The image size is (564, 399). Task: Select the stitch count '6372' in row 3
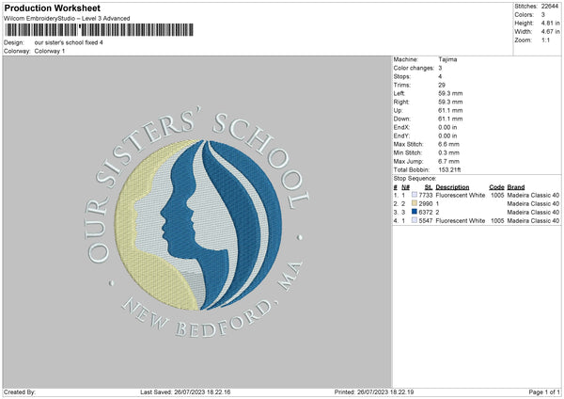tap(426, 212)
